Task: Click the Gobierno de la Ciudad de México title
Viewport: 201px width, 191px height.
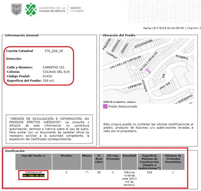Action: coord(52,9)
